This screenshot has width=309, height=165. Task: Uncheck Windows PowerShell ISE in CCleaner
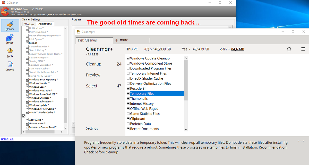click(x=27, y=94)
